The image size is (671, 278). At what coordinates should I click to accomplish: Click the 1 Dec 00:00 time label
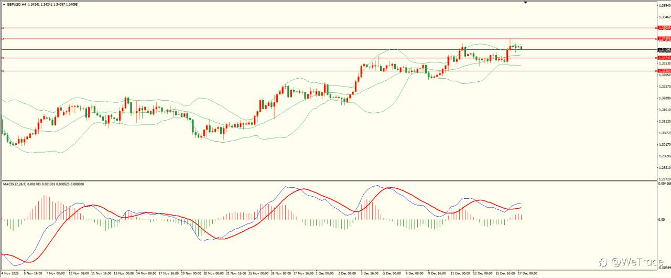coord(324,273)
